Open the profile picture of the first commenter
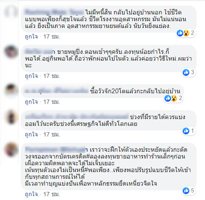 coord(11,12)
